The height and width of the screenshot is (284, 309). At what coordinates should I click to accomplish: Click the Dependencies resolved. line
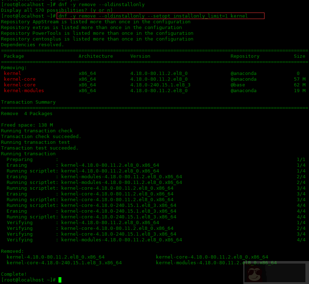32,45
